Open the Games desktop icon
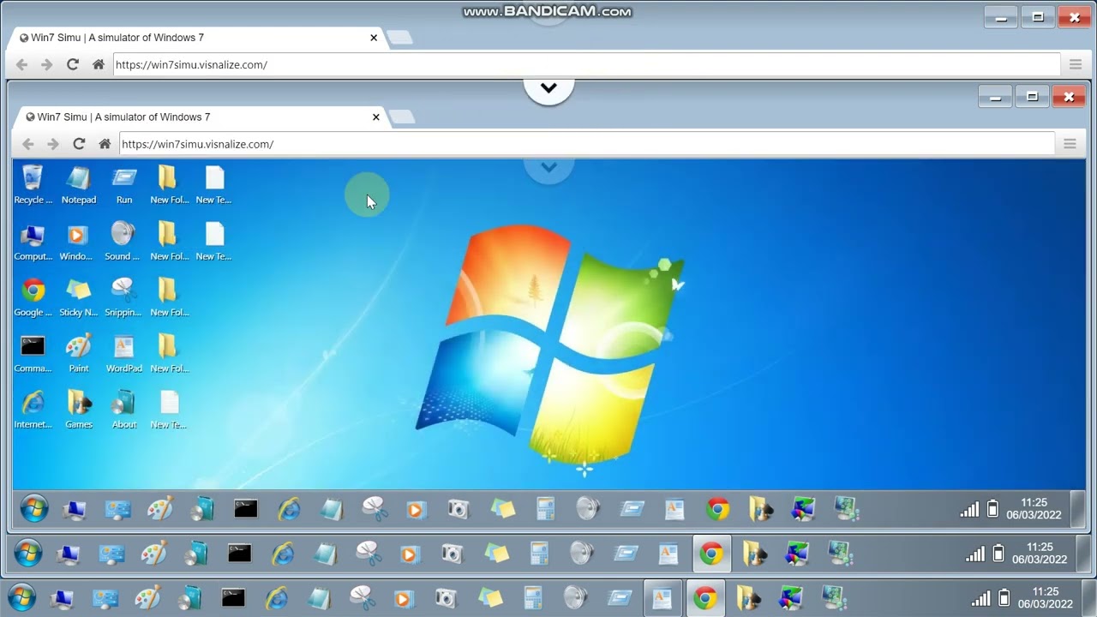Viewport: 1097px width, 617px height. pyautogui.click(x=78, y=410)
